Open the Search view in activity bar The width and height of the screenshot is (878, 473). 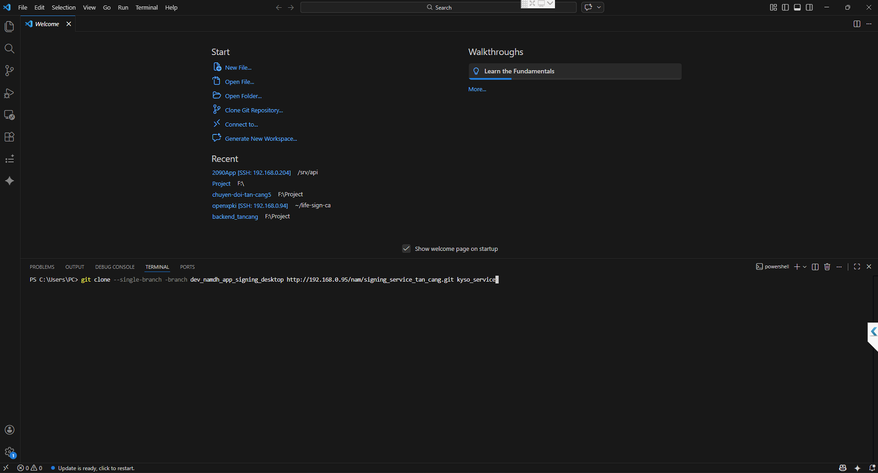[9, 49]
